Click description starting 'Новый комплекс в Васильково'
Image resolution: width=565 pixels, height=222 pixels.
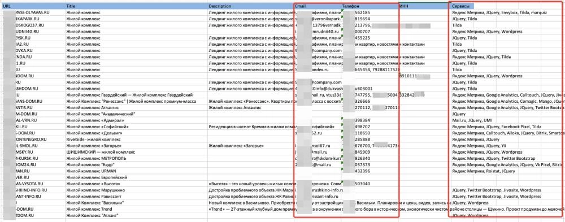tap(251, 203)
